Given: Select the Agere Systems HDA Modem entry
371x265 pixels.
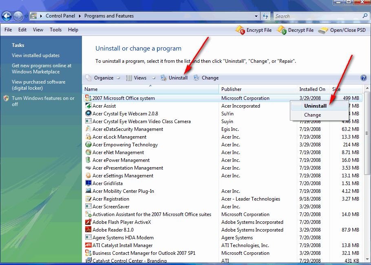Looking at the screenshot, I should tap(119, 238).
